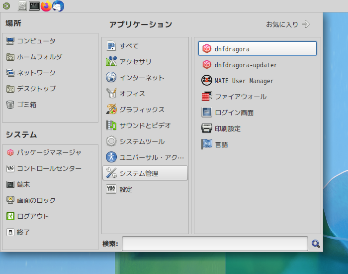The image size is (348, 274).
Task: Select 画面のロック entry
Action: click(50, 200)
